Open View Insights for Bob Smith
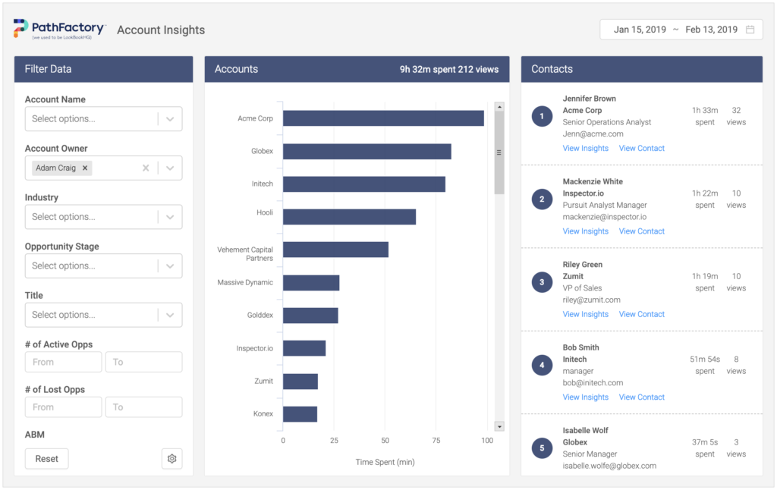Screen dimensions: 777x490 tap(585, 397)
